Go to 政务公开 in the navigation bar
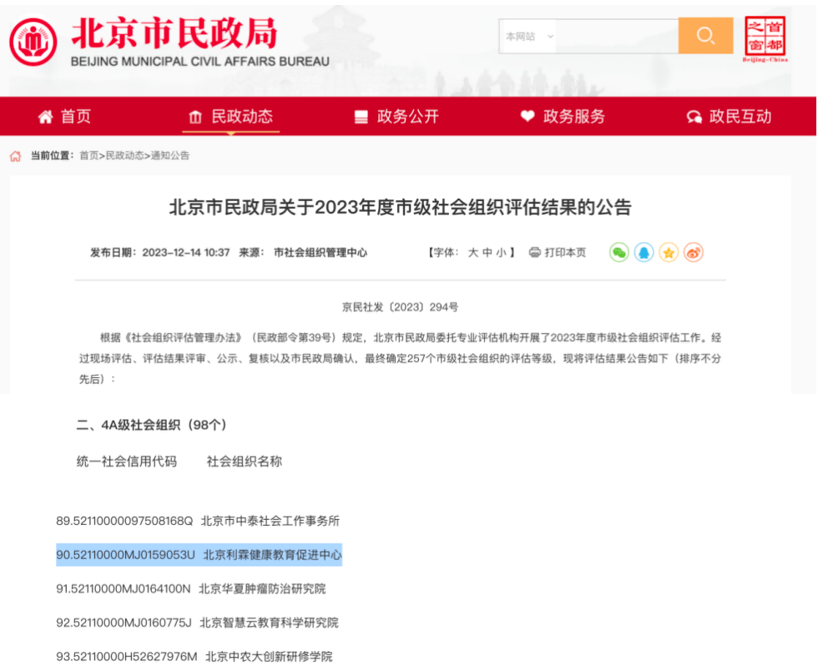The width and height of the screenshot is (818, 671). [396, 117]
